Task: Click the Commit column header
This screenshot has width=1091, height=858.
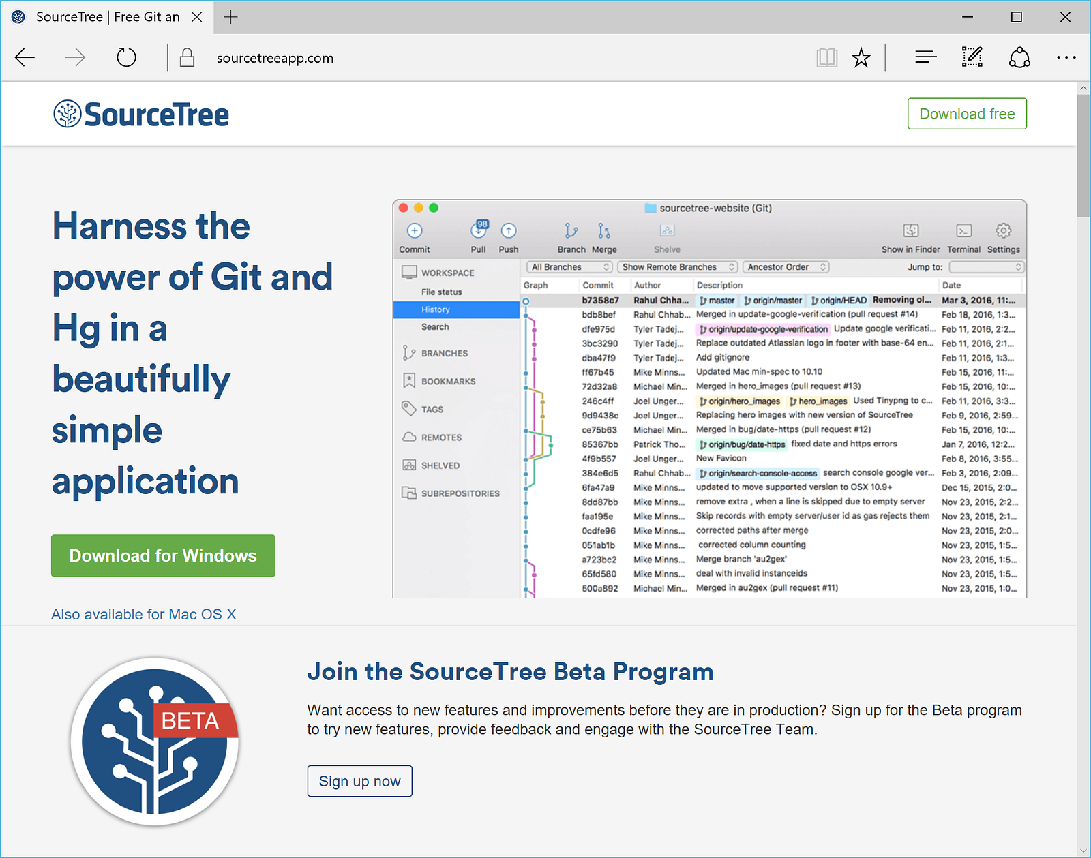Action: point(598,286)
